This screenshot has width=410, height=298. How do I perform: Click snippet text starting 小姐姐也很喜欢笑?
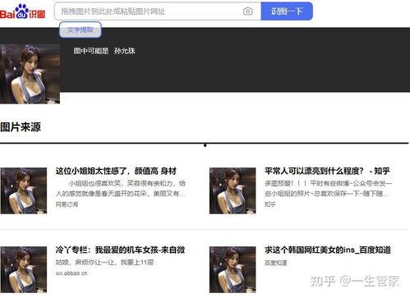tap(121, 188)
